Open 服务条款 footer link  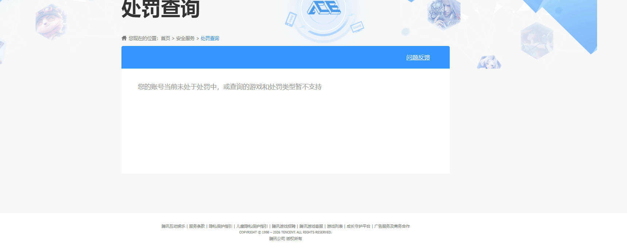point(197,226)
